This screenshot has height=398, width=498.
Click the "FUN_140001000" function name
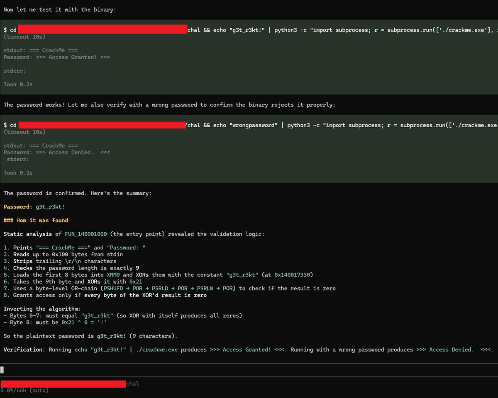pos(85,234)
